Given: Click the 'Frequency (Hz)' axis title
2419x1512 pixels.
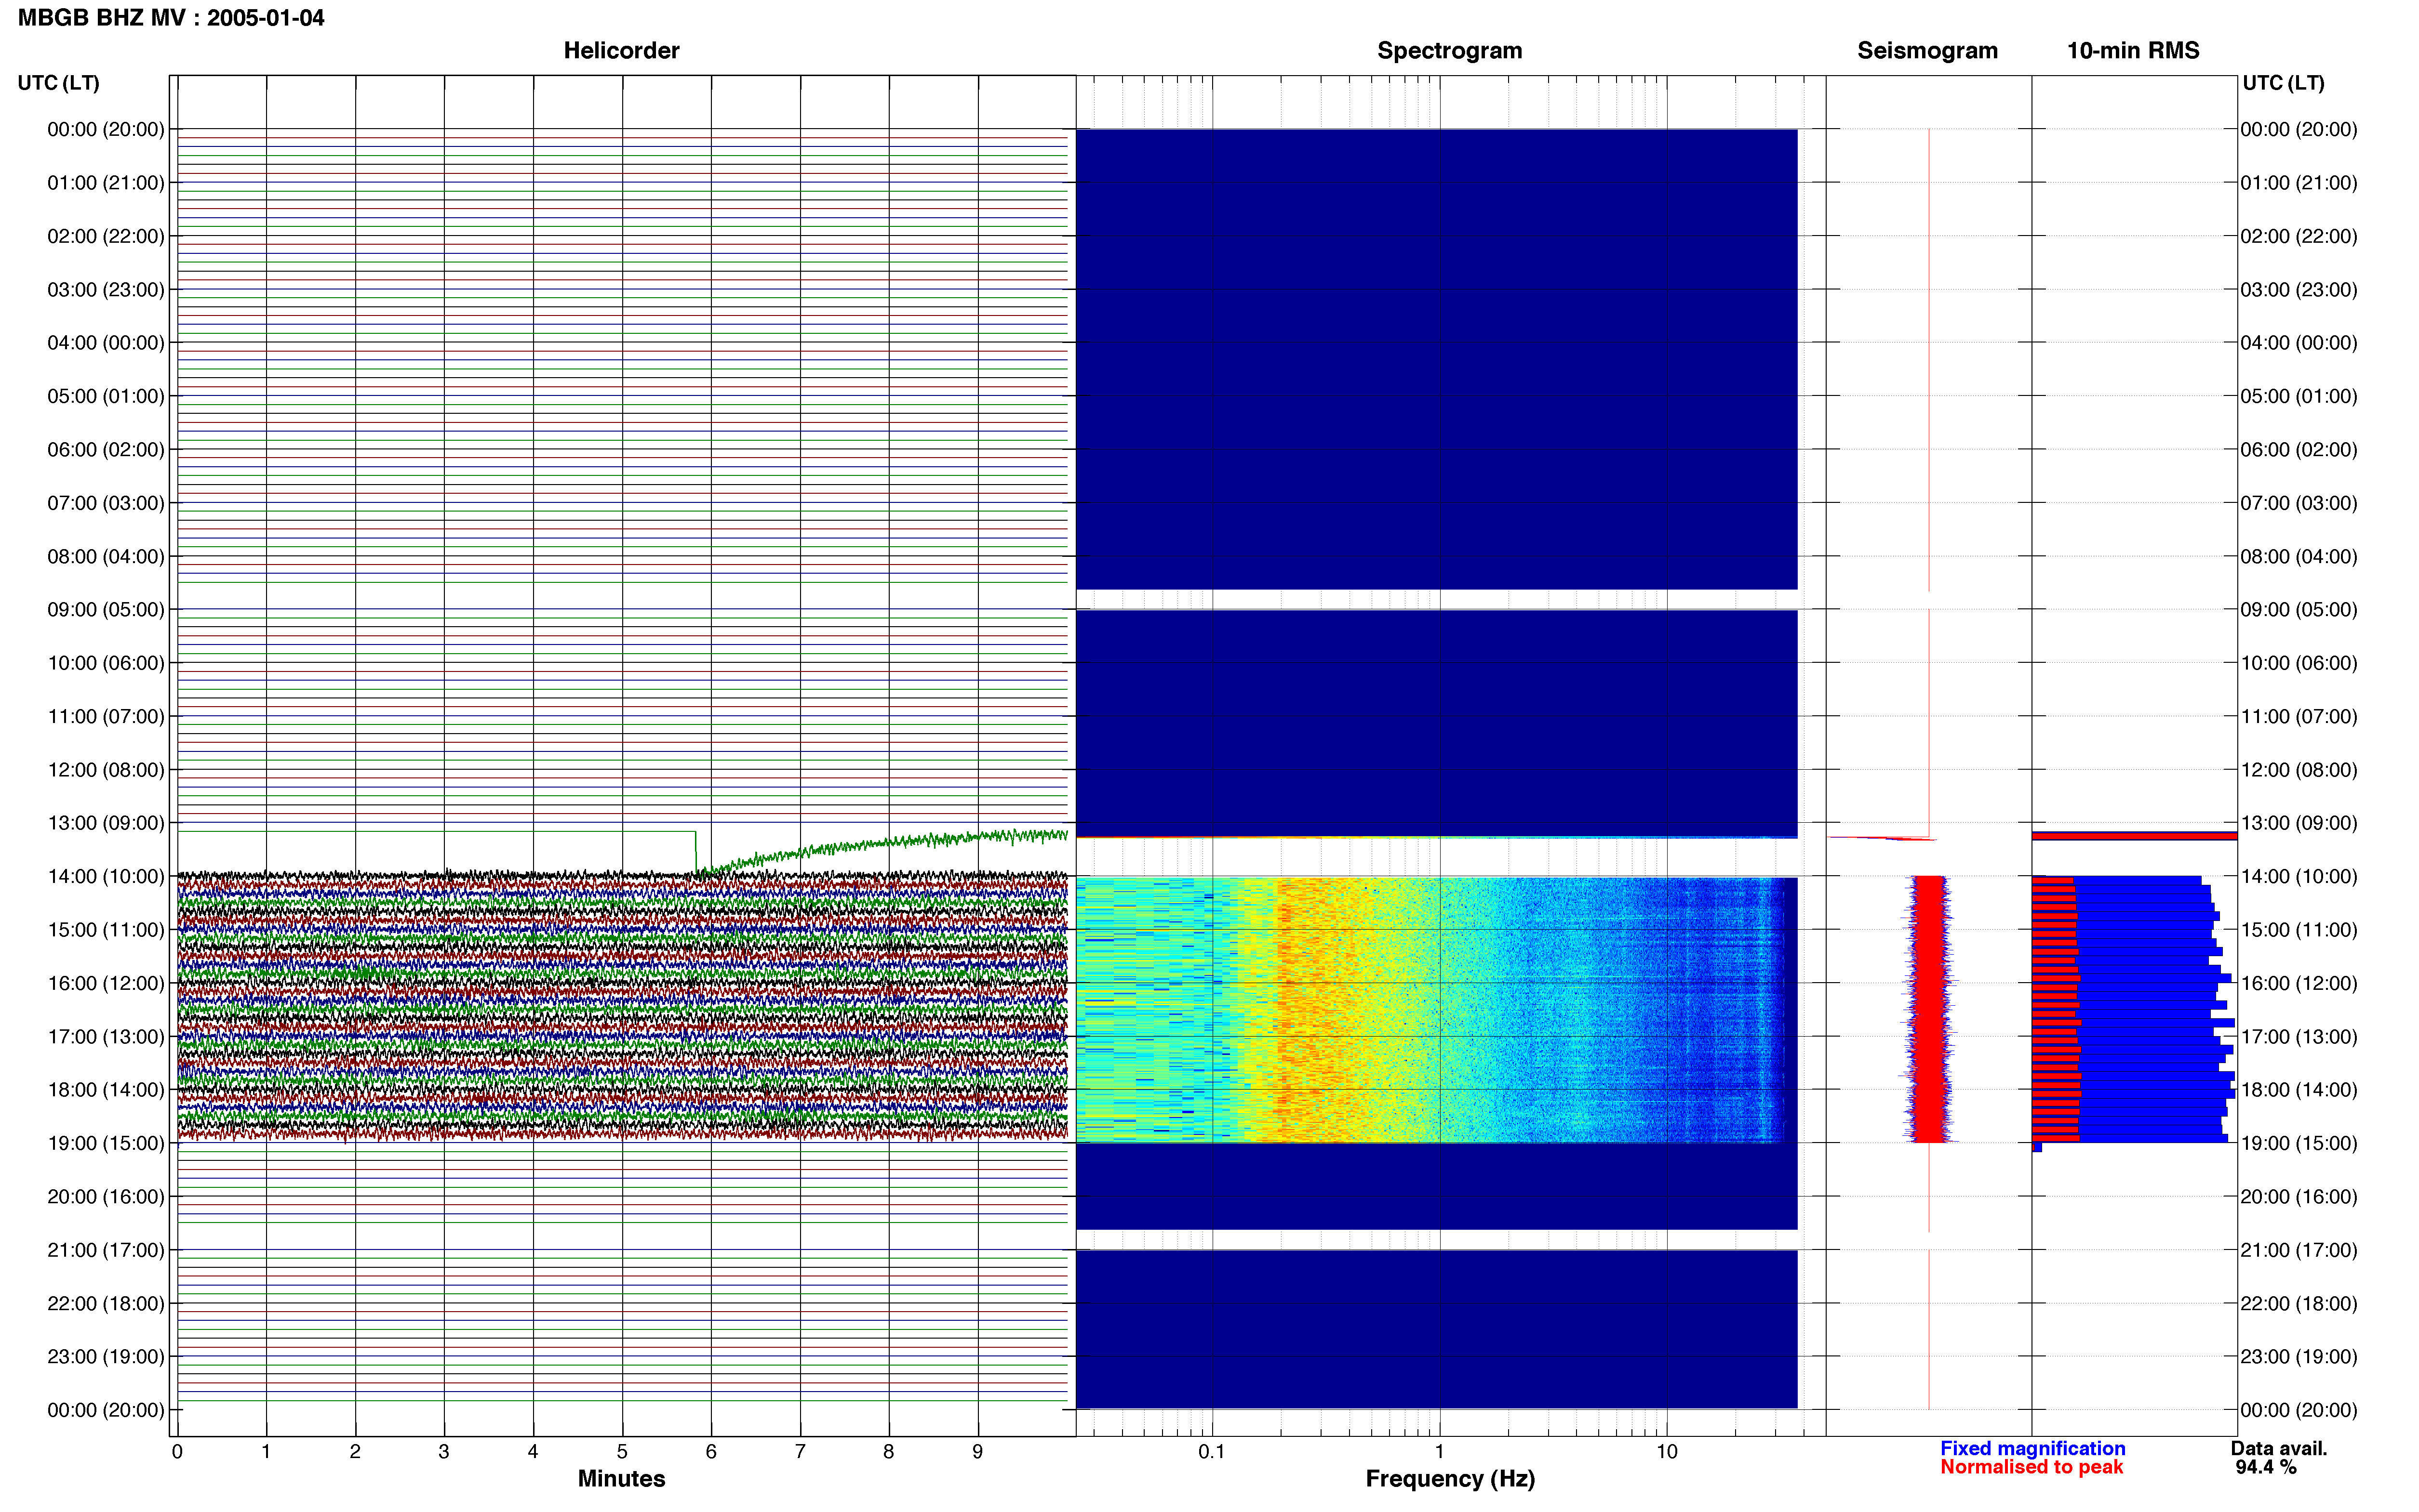Looking at the screenshot, I should pos(1450,1479).
